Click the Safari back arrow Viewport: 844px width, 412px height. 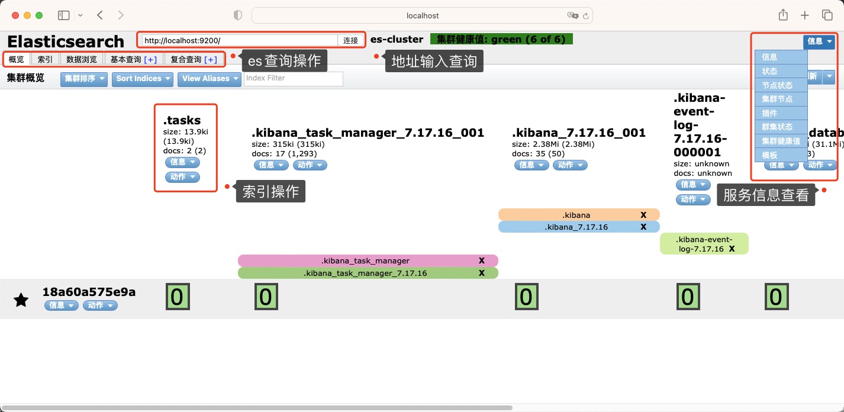click(x=99, y=15)
